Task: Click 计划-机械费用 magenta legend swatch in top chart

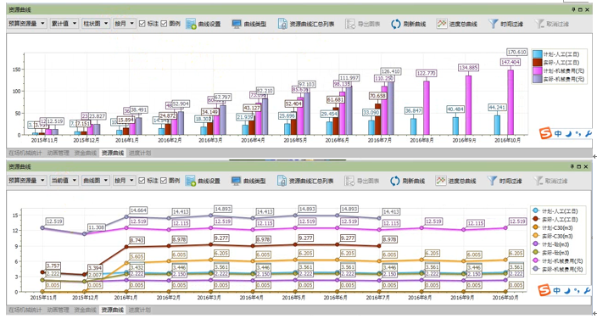Action: (x=538, y=71)
